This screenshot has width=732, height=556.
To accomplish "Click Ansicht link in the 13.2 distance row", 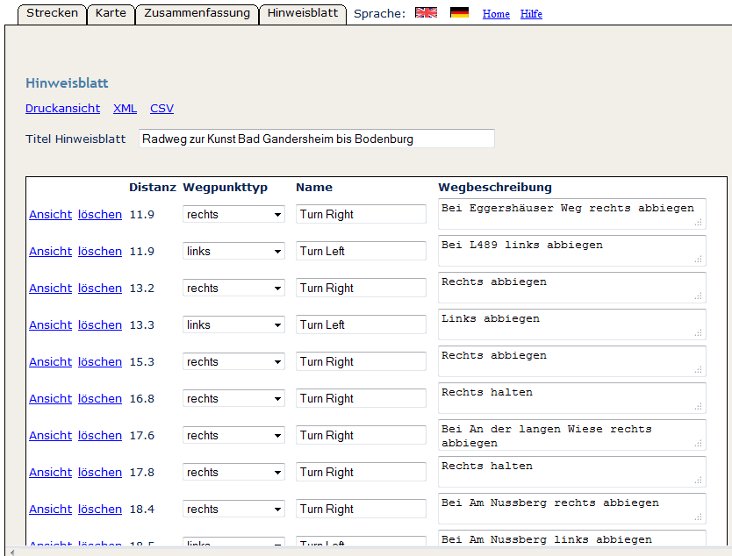I will 50,289.
